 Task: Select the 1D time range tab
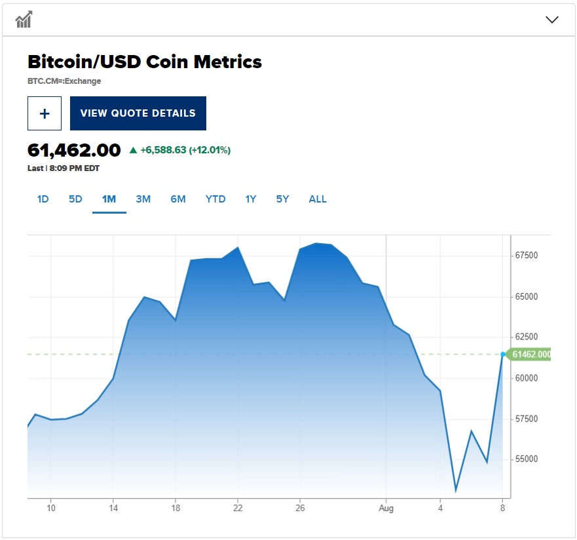(43, 199)
